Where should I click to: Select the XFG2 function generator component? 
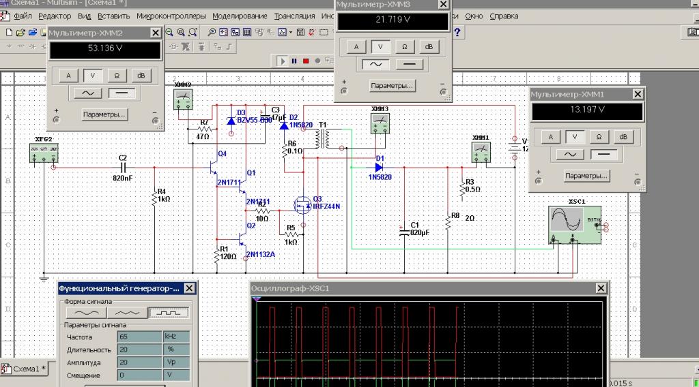[44, 152]
